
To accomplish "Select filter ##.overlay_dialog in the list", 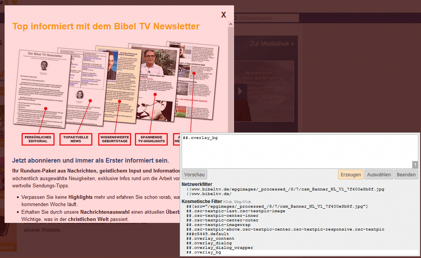I will click(x=209, y=243).
